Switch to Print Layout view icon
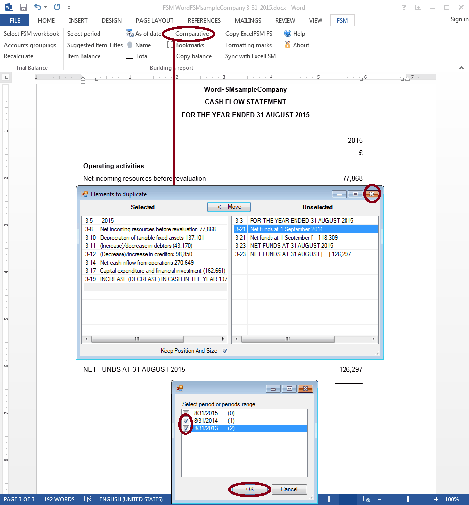Viewport: 469px width, 505px height. tap(348, 499)
